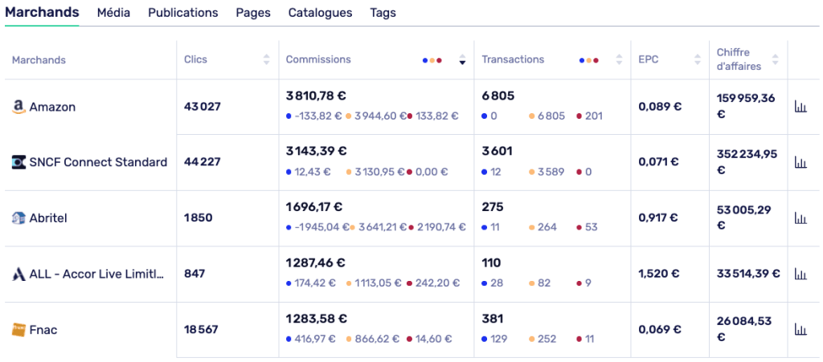Click the Fnac logo icon
Image resolution: width=823 pixels, height=362 pixels.
pos(18,330)
